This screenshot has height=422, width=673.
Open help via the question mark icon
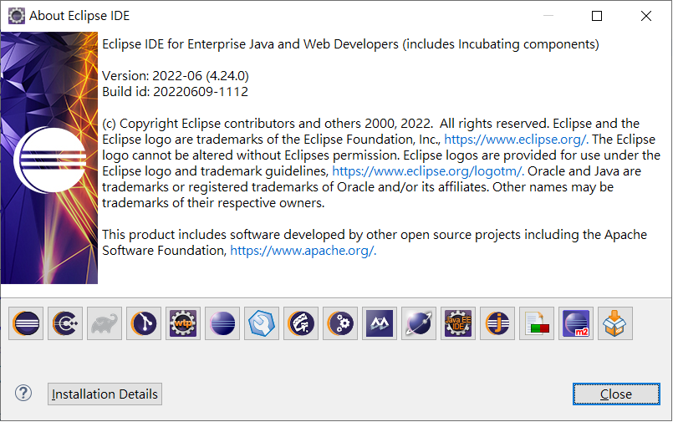pos(23,393)
